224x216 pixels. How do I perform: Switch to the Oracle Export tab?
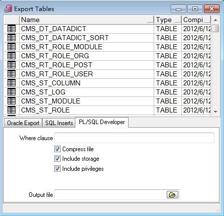click(x=23, y=123)
